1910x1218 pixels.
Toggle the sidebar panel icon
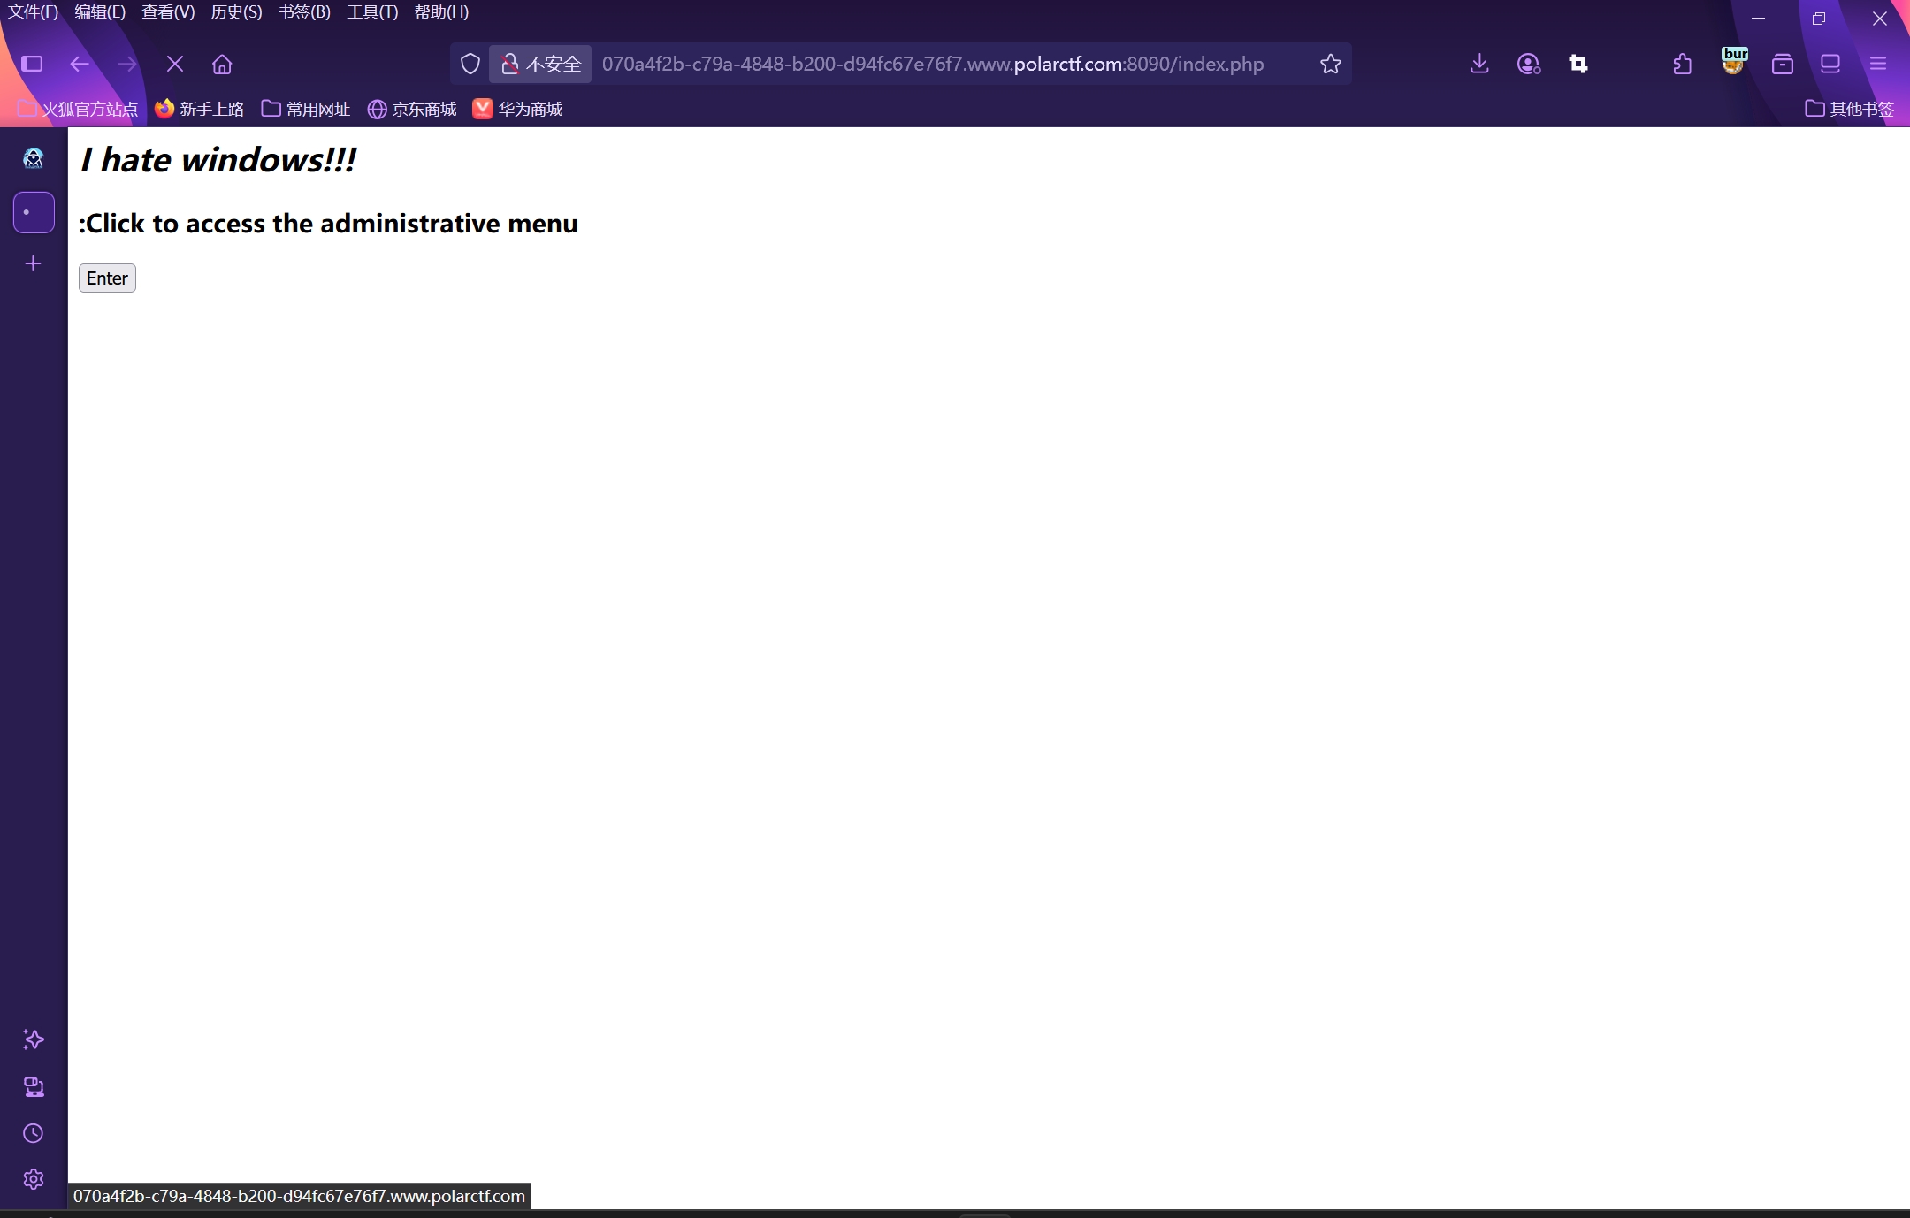(x=32, y=64)
